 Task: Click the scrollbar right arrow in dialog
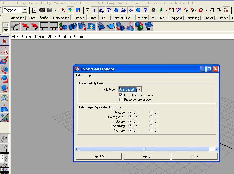[217, 149]
